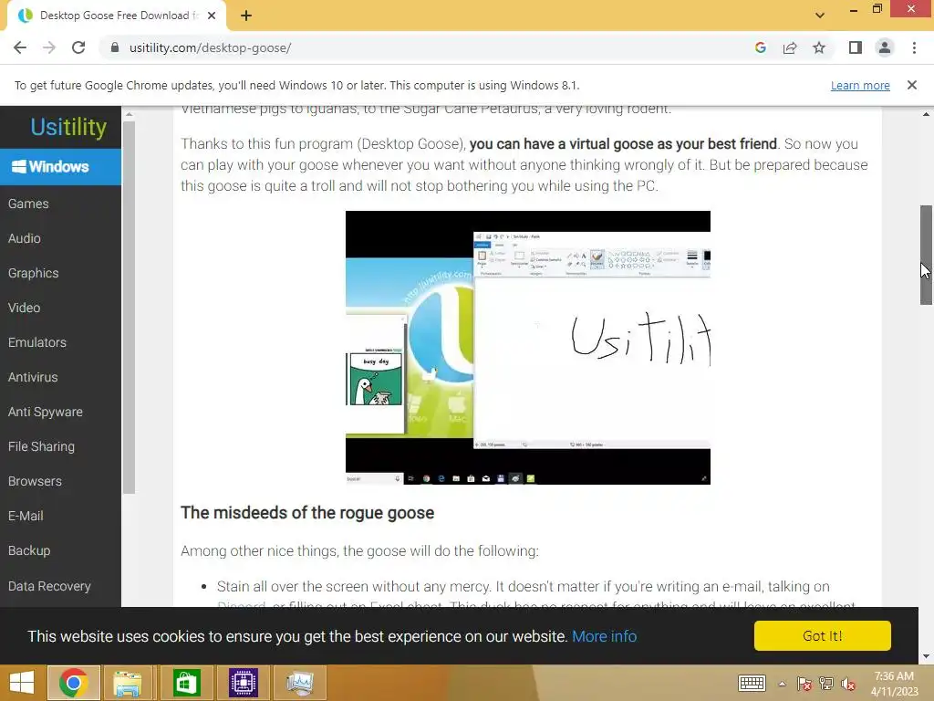The width and height of the screenshot is (934, 701).
Task: Click the Google icon in address bar
Action: coord(760,47)
